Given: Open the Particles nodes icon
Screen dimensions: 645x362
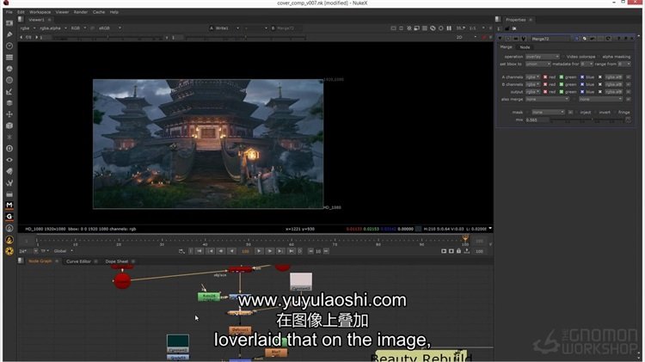Looking at the screenshot, I should coord(9,137).
